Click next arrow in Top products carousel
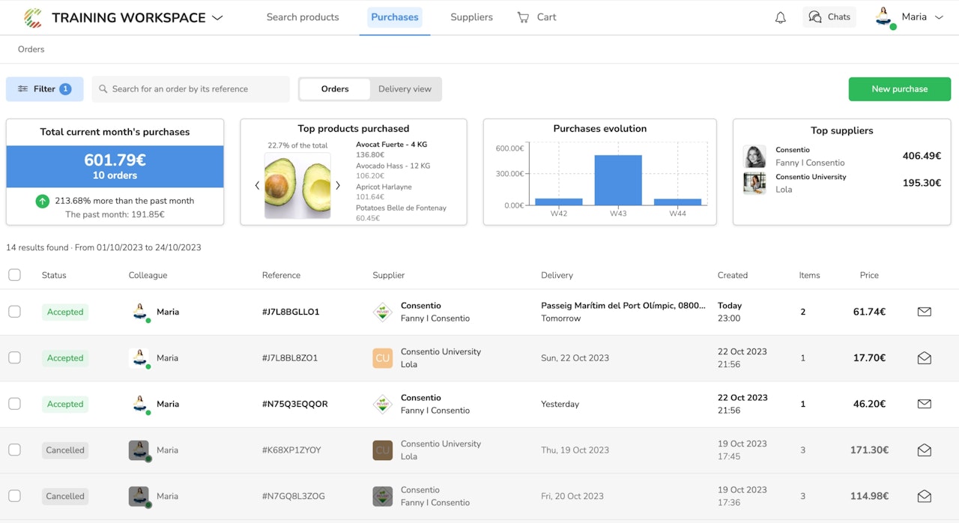The image size is (959, 523). (338, 185)
